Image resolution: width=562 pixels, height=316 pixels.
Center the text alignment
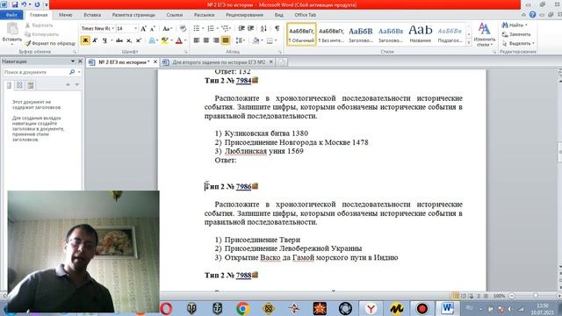pyautogui.click(x=206, y=40)
